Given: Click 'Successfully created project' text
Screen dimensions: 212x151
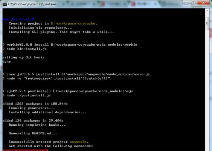Looking at the screenshot, I should click(x=38, y=142).
